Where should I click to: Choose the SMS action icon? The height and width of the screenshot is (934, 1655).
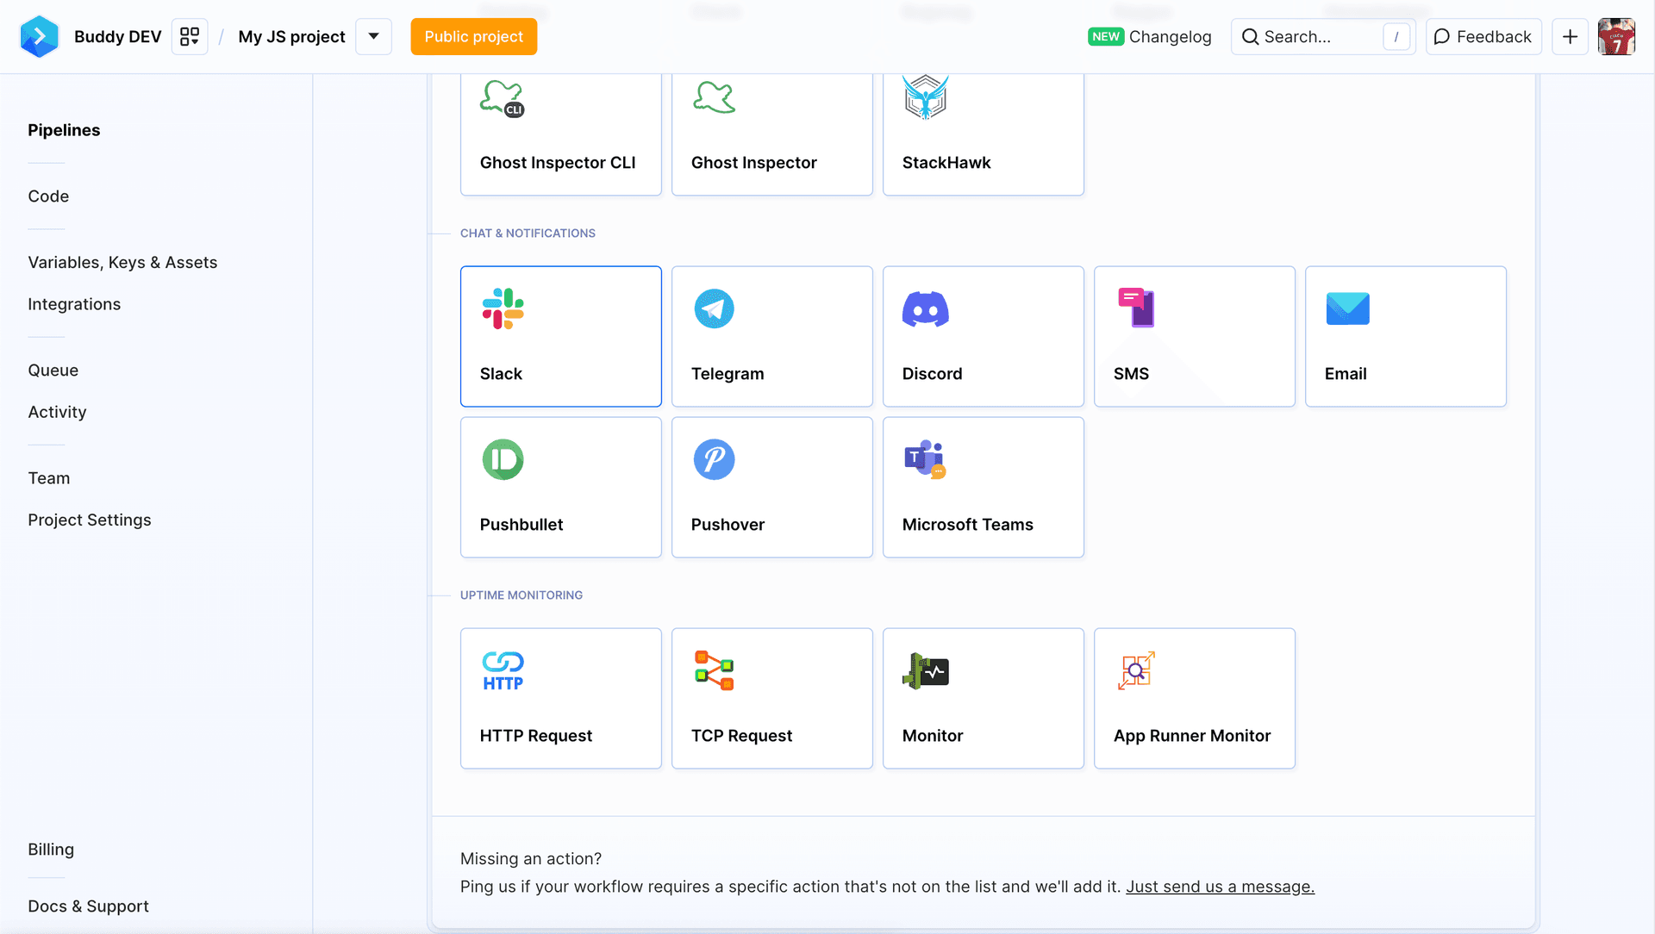(x=1136, y=308)
